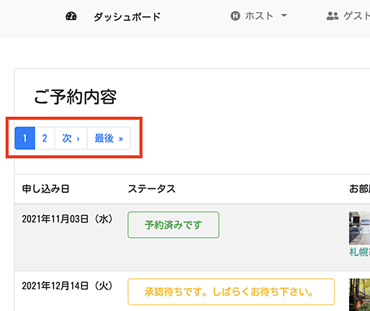The image size is (370, 311).
Task: Open the 札幌 room link
Action: (x=359, y=252)
